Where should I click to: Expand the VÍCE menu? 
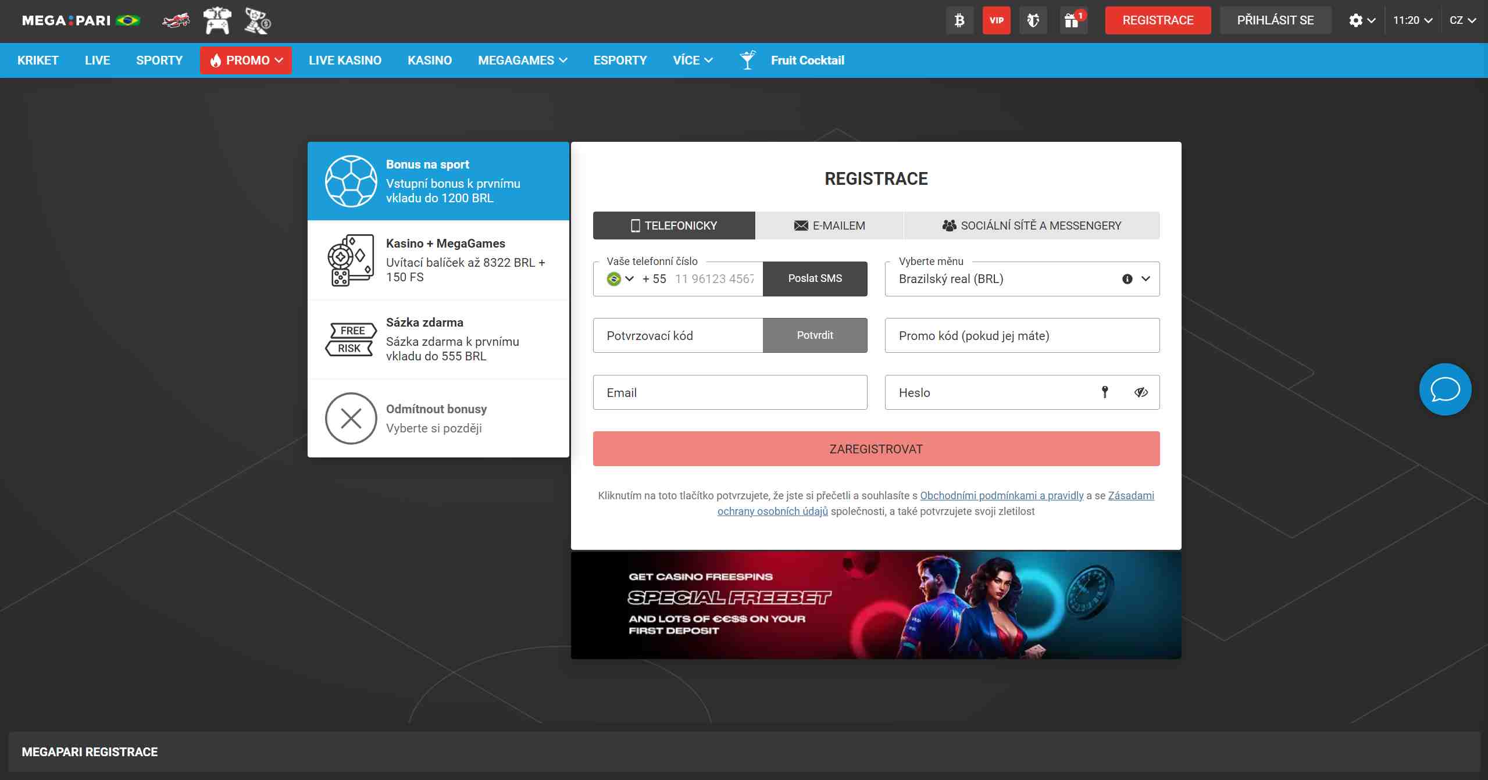pos(693,60)
